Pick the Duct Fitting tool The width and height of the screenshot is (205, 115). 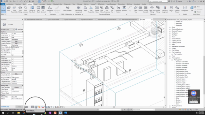(x=20, y=9)
